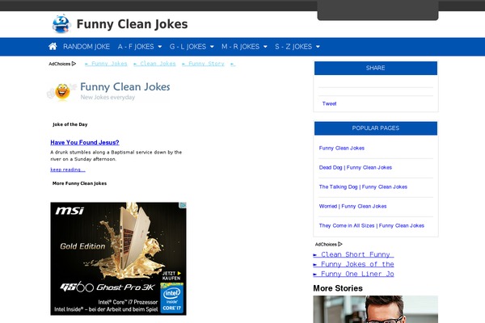Click the SHARE panel header
485x323 pixels.
tap(376, 68)
